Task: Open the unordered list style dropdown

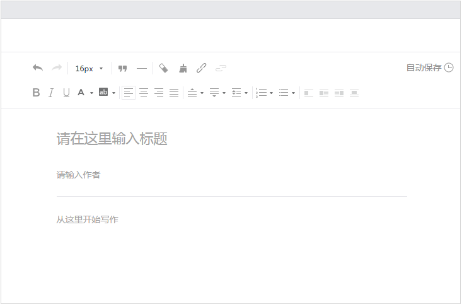Action: [x=293, y=93]
